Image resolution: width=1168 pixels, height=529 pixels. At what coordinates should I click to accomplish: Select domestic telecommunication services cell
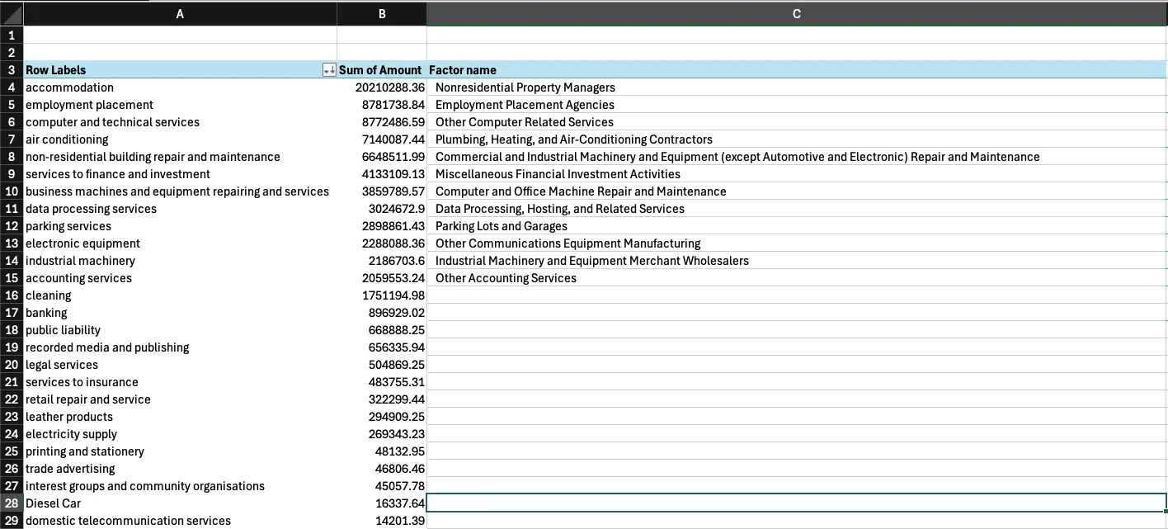click(180, 521)
